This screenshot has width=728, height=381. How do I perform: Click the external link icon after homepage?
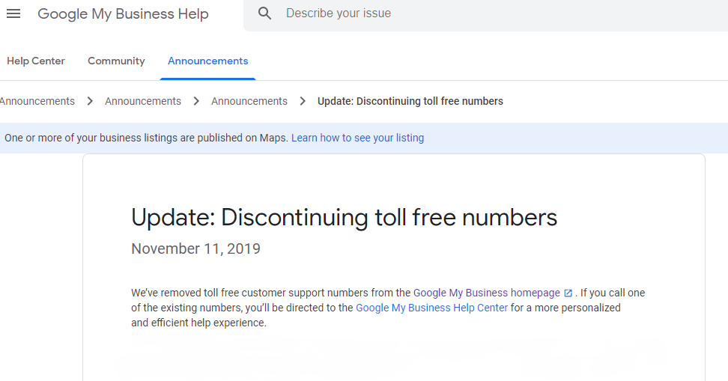click(568, 293)
